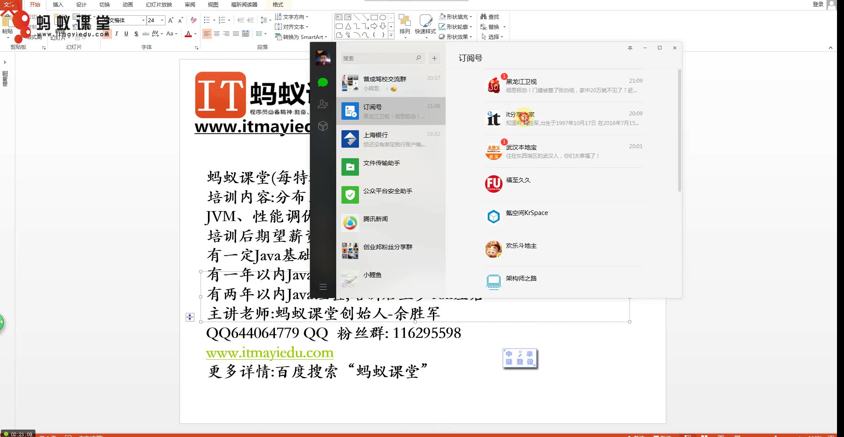Select the straight line shape
This screenshot has height=437, width=844.
[357, 17]
